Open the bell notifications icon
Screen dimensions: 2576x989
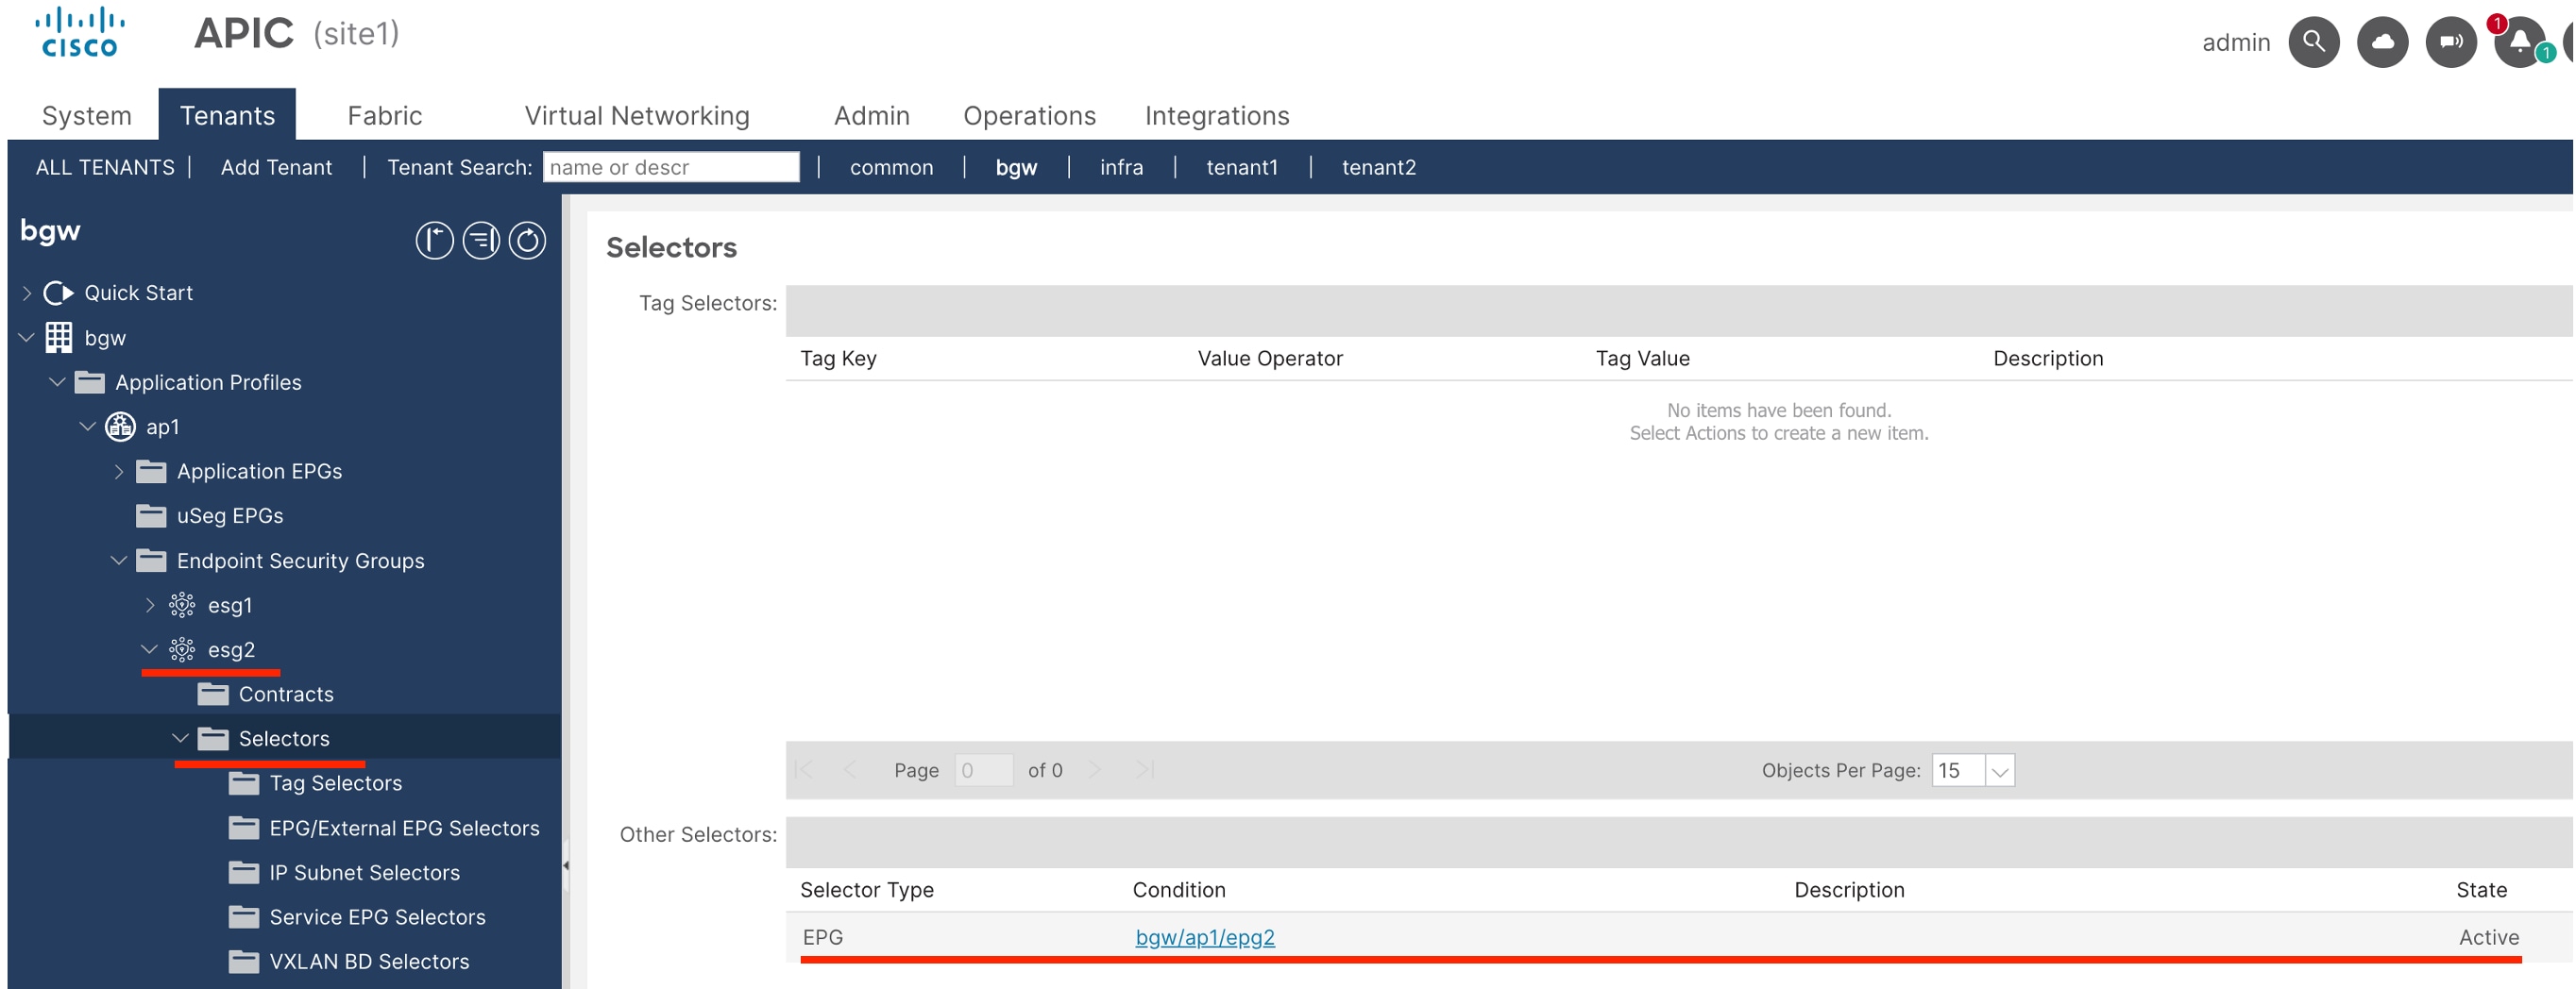coord(2519,42)
